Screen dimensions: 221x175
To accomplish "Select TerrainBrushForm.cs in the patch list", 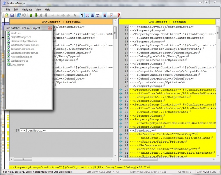I will pyautogui.click(x=22, y=49).
